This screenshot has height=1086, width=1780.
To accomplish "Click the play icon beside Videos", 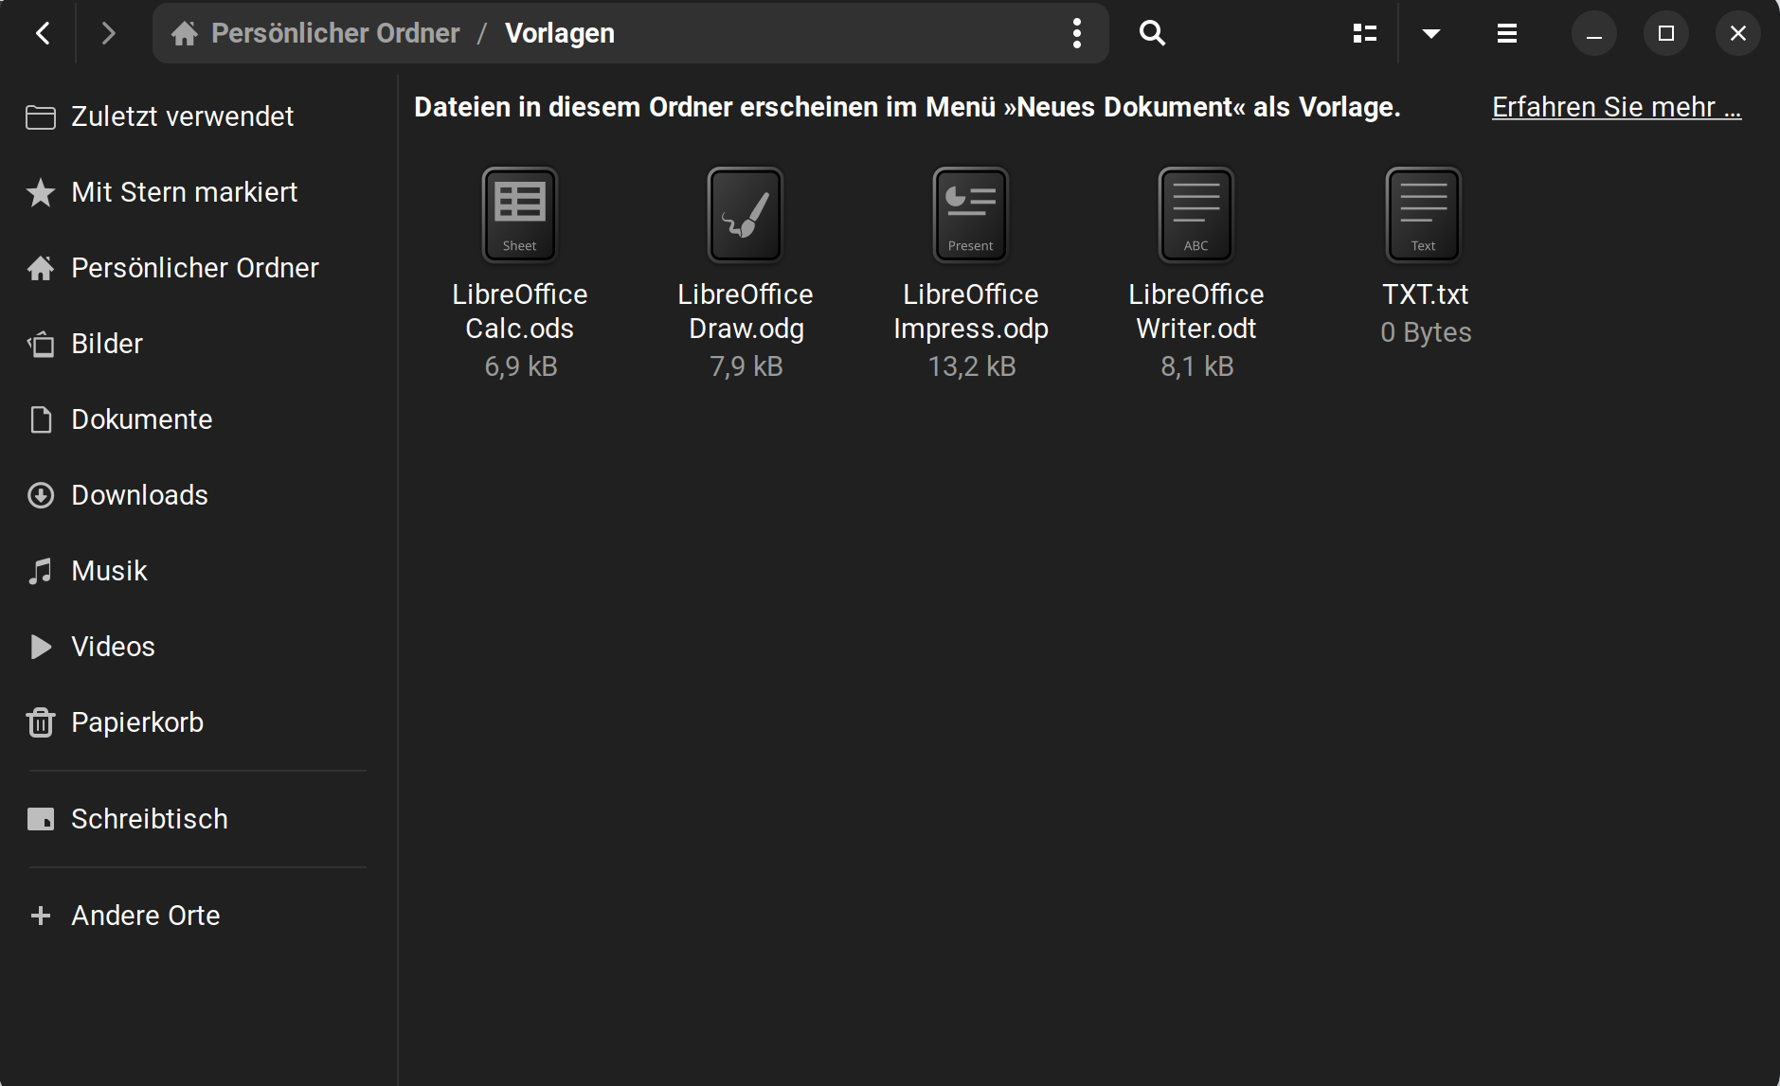I will pyautogui.click(x=41, y=647).
